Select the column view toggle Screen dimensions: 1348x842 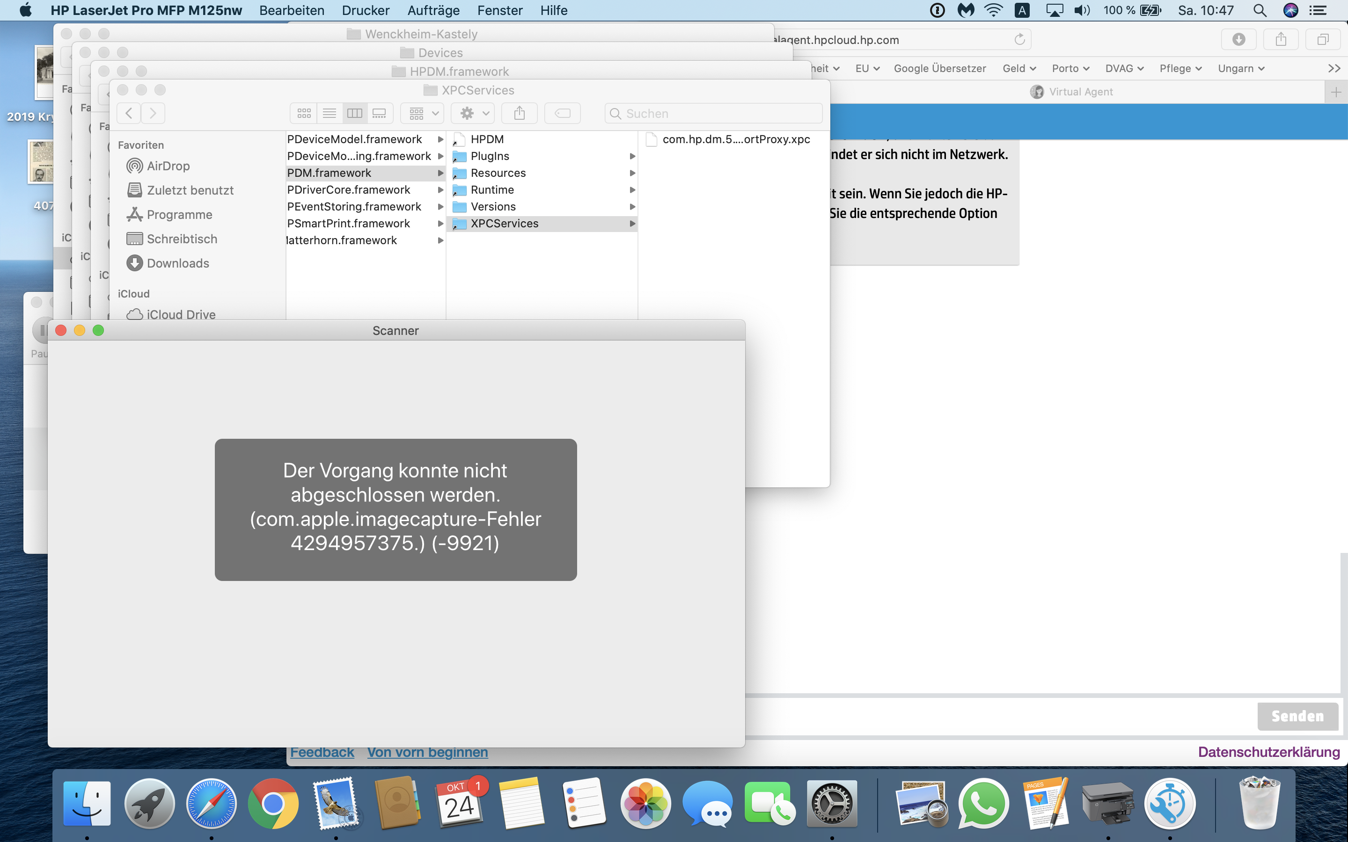tap(355, 114)
